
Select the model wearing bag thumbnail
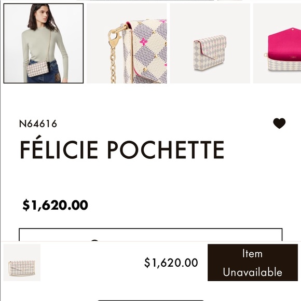(44, 44)
